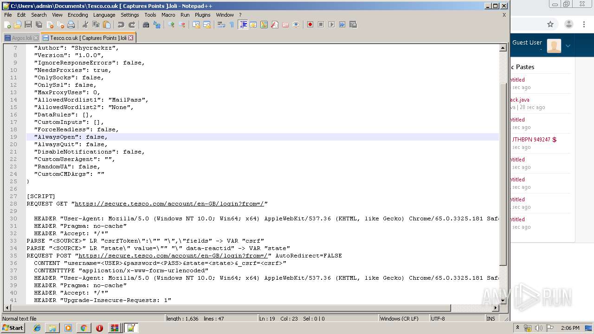Viewport: 594px width, 334px height.
Task: Click the Copy toolbar icon
Action: pyautogui.click(x=96, y=25)
